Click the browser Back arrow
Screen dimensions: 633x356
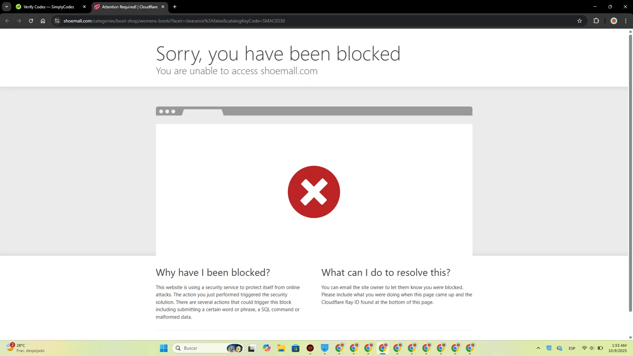pyautogui.click(x=7, y=21)
